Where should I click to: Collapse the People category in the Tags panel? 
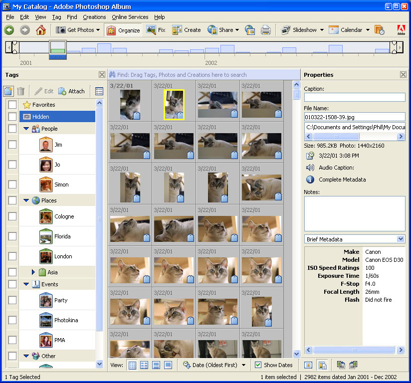point(26,129)
